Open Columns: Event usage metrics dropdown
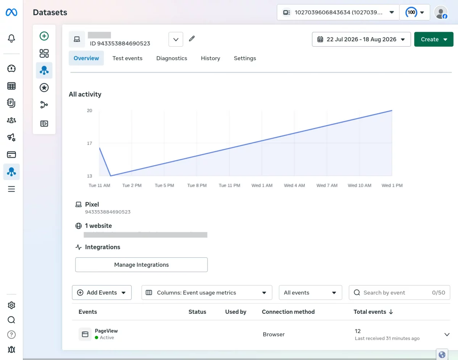The width and height of the screenshot is (458, 360). point(207,292)
